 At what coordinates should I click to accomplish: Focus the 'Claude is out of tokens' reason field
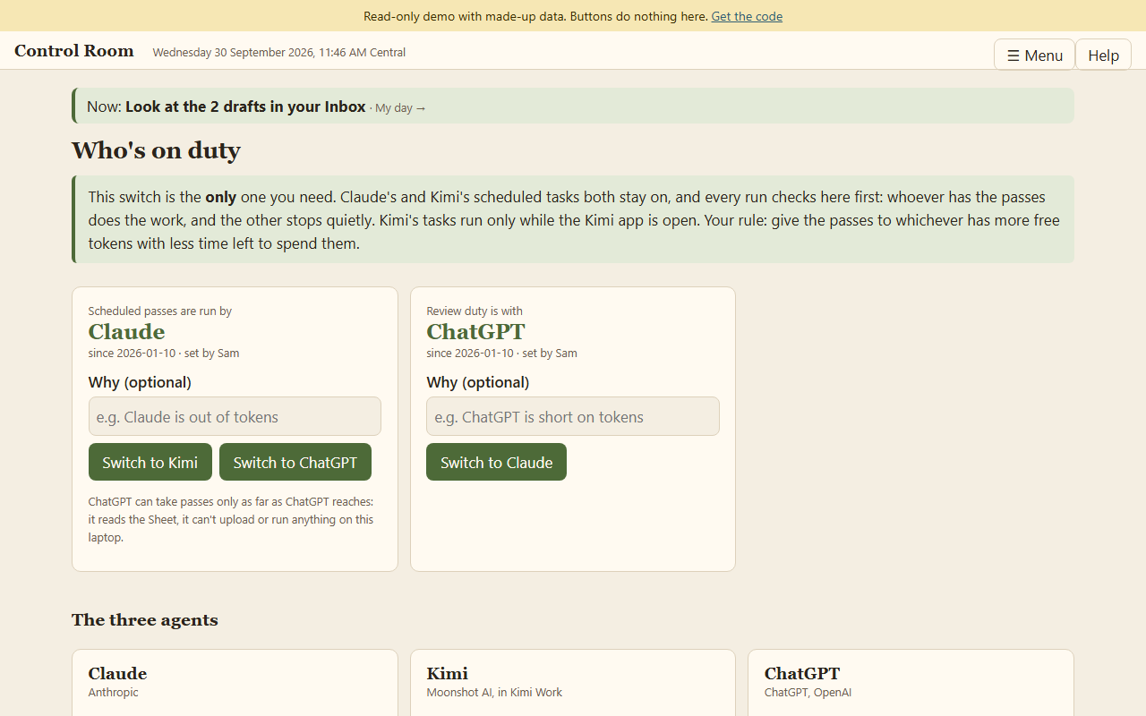pyautogui.click(x=235, y=416)
